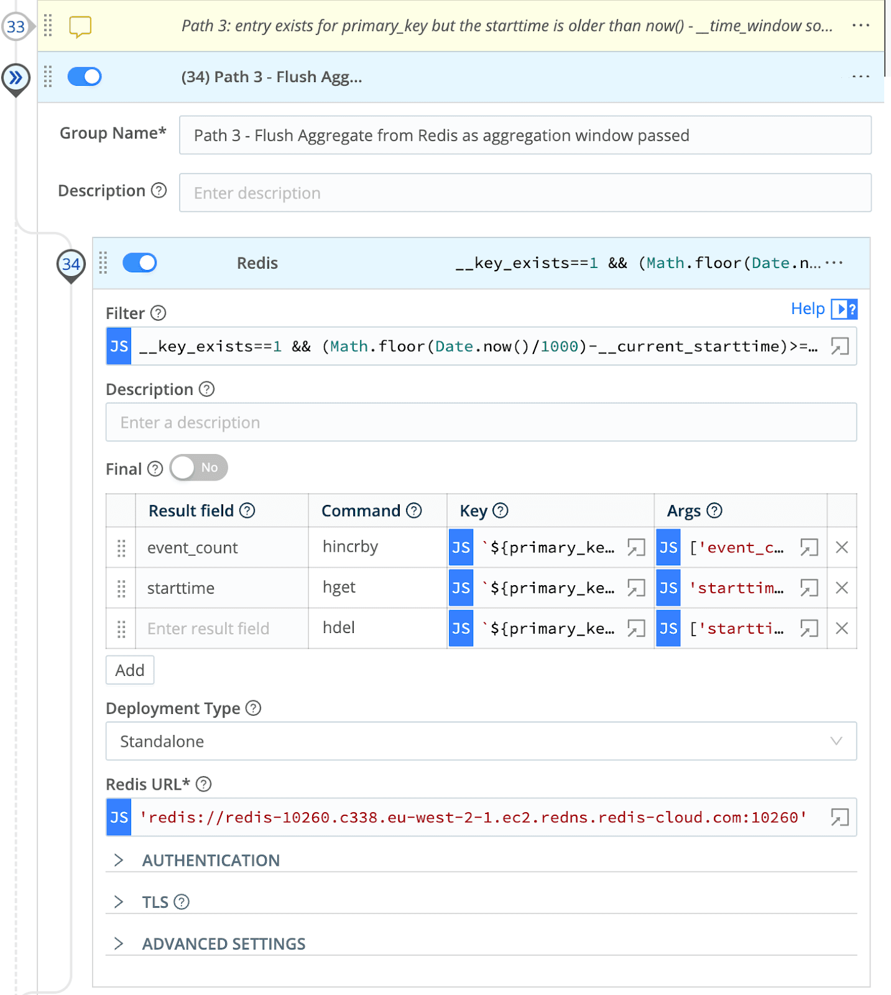The width and height of the screenshot is (891, 995).
Task: Open the comment row options menu
Action: coord(861,25)
